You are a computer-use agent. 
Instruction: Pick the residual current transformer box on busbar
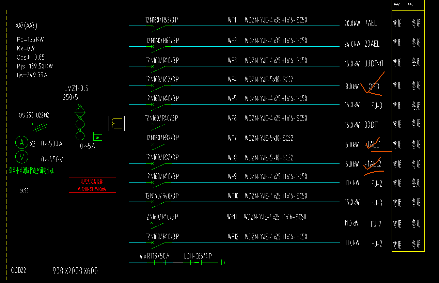[116, 124]
